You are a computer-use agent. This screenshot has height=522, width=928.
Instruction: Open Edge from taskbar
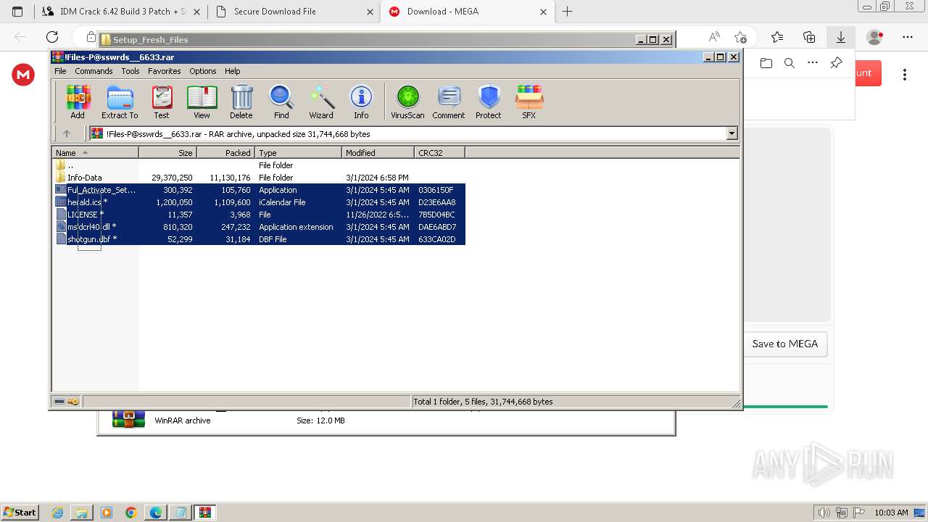tap(156, 513)
